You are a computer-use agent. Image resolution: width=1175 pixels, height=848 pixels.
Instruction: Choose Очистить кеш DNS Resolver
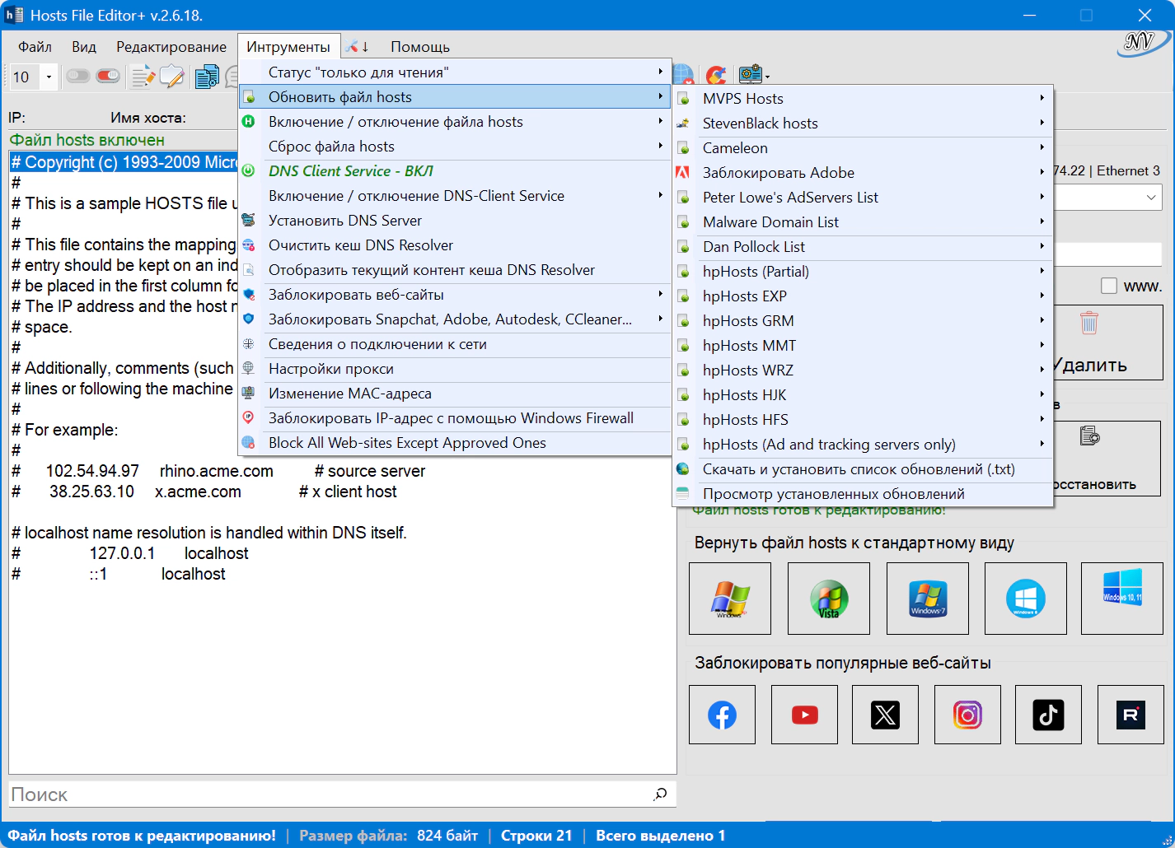tap(455, 245)
